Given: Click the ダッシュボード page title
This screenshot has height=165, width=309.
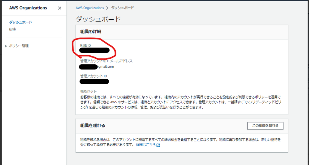Looking at the screenshot, I should 98,19.
